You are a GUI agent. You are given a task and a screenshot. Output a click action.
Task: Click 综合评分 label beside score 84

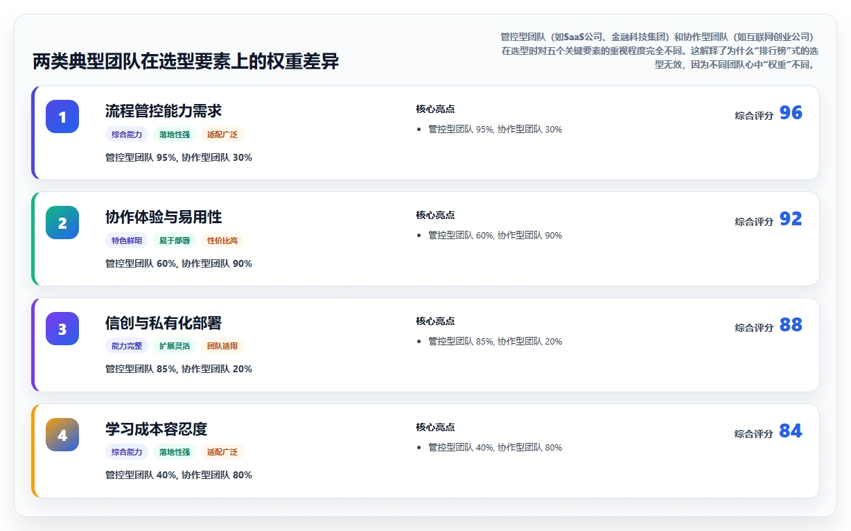[754, 434]
